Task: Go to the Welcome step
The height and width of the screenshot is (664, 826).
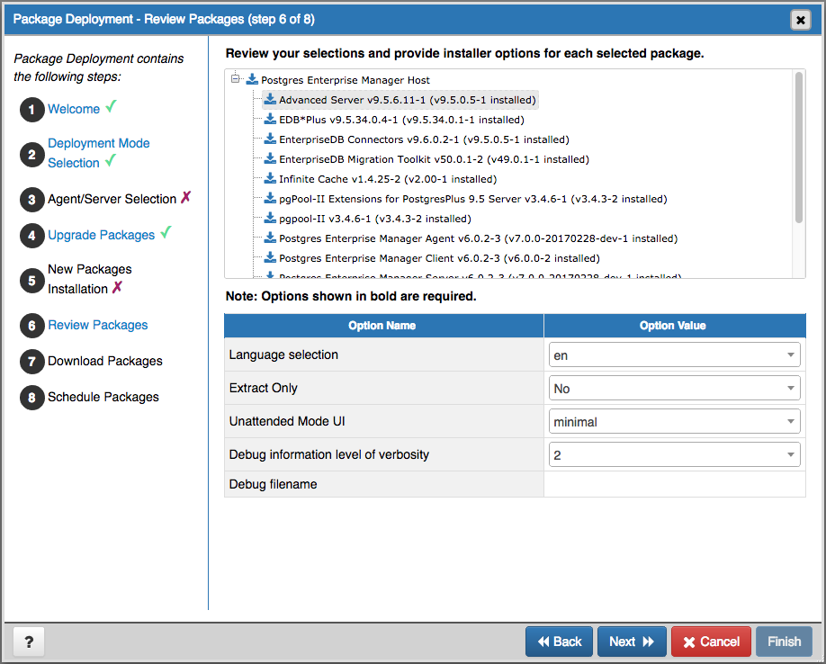Action: pyautogui.click(x=74, y=109)
